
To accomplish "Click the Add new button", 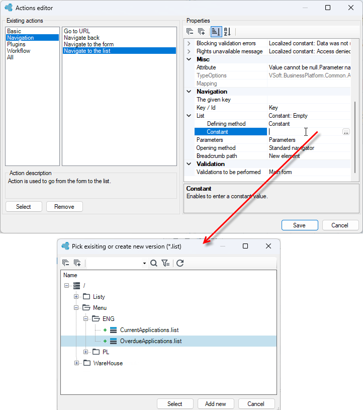I will tap(216, 404).
